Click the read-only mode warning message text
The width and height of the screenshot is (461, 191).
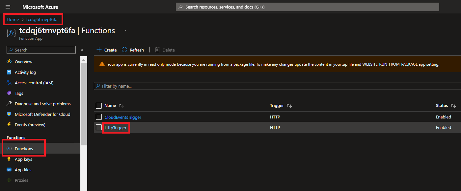[273, 64]
